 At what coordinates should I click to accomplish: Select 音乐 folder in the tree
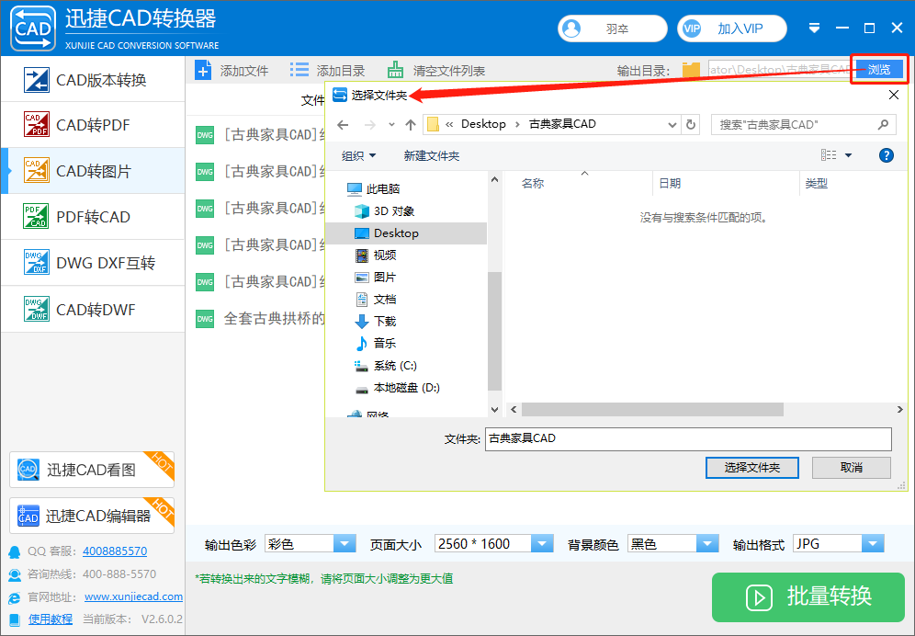pos(385,344)
